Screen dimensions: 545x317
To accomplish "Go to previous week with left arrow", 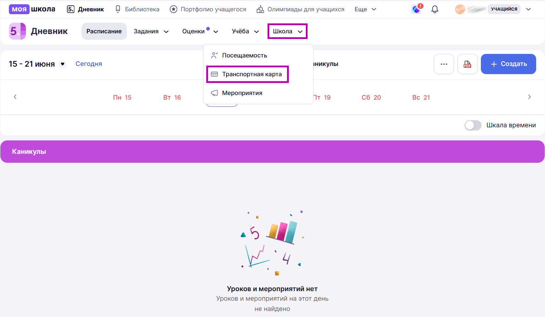I will 15,97.
